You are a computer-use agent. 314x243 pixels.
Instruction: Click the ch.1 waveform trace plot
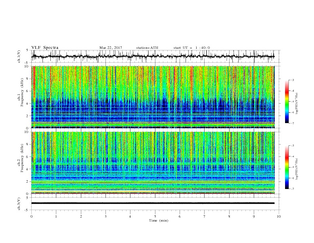[153, 56]
